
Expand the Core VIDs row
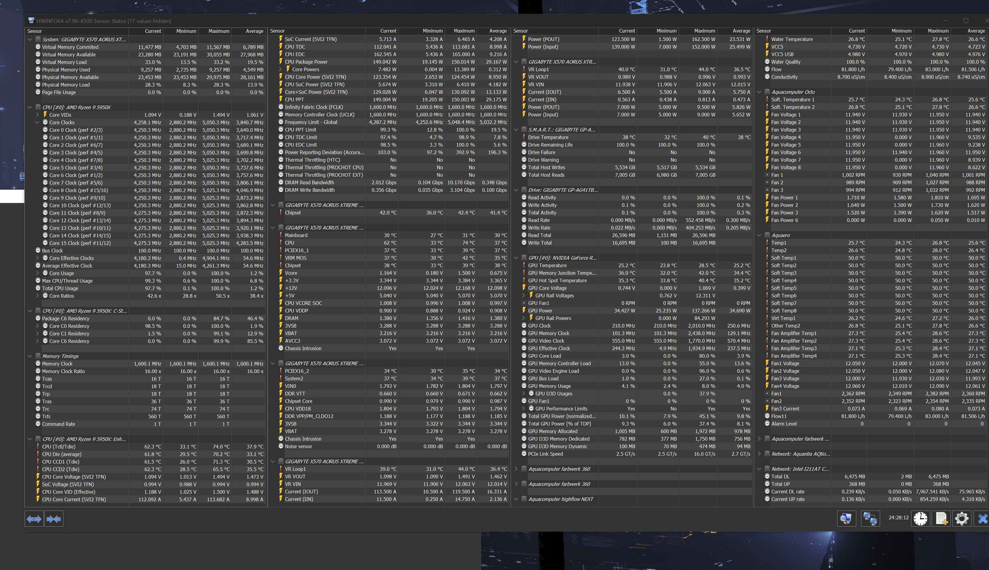(37, 115)
